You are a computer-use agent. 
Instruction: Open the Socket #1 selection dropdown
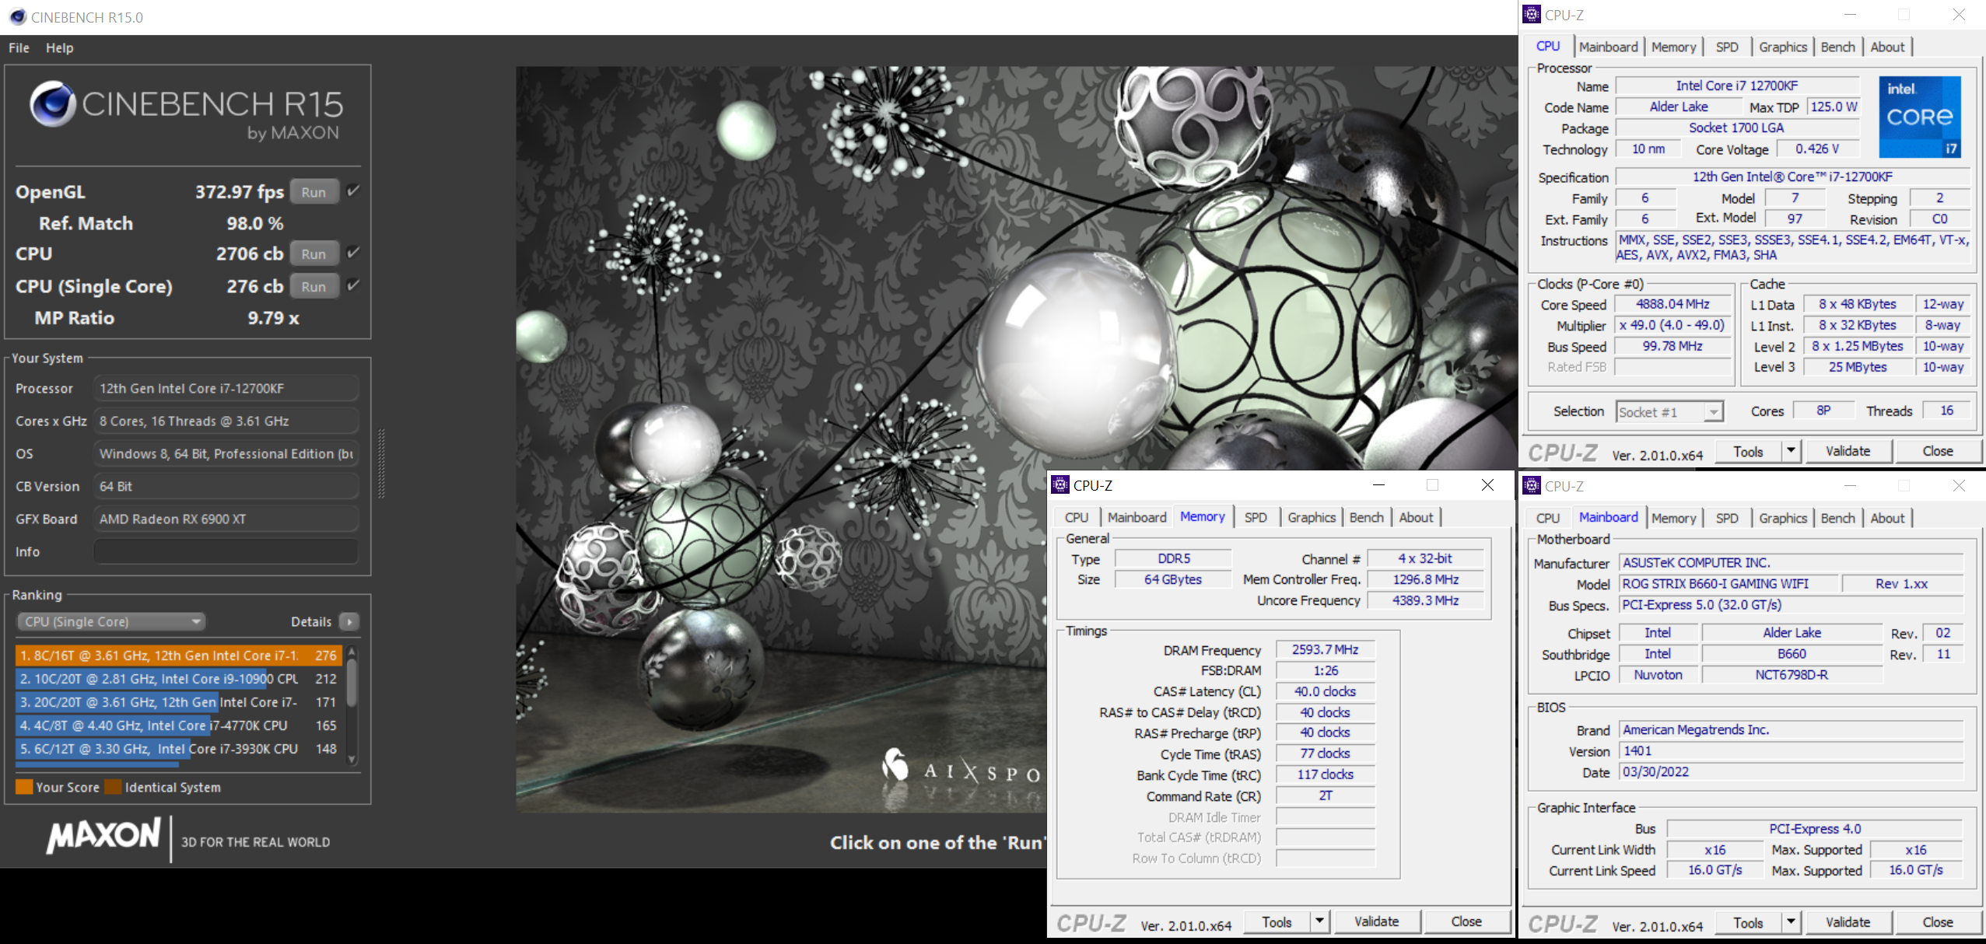[x=1669, y=411]
